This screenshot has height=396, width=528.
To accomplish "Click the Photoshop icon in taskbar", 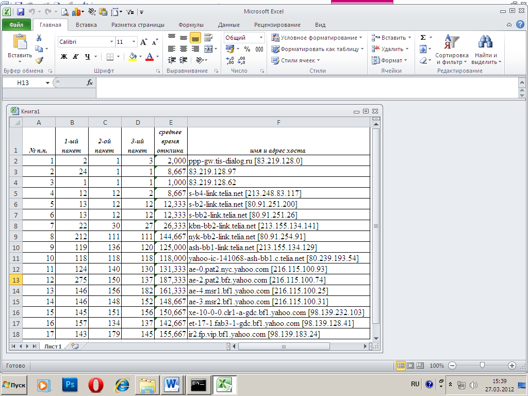I will tap(70, 385).
